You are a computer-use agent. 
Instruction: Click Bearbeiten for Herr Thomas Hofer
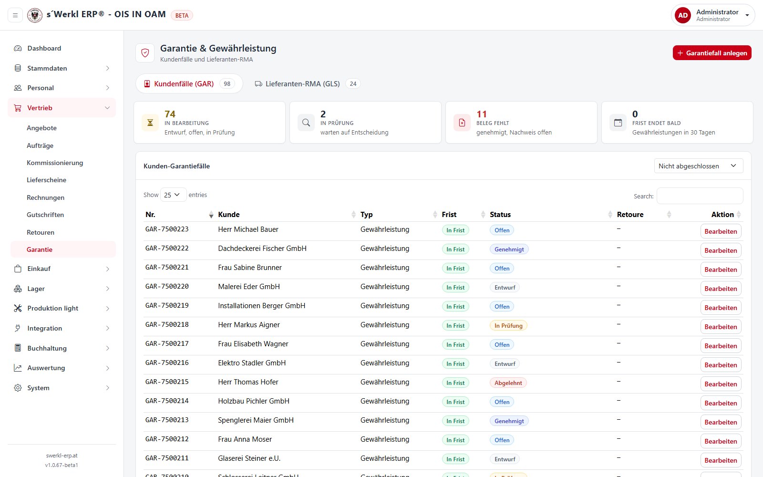pos(721,384)
